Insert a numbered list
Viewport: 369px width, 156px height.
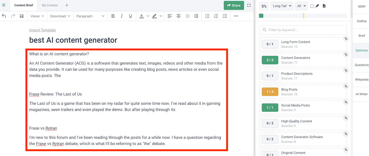click(216, 16)
